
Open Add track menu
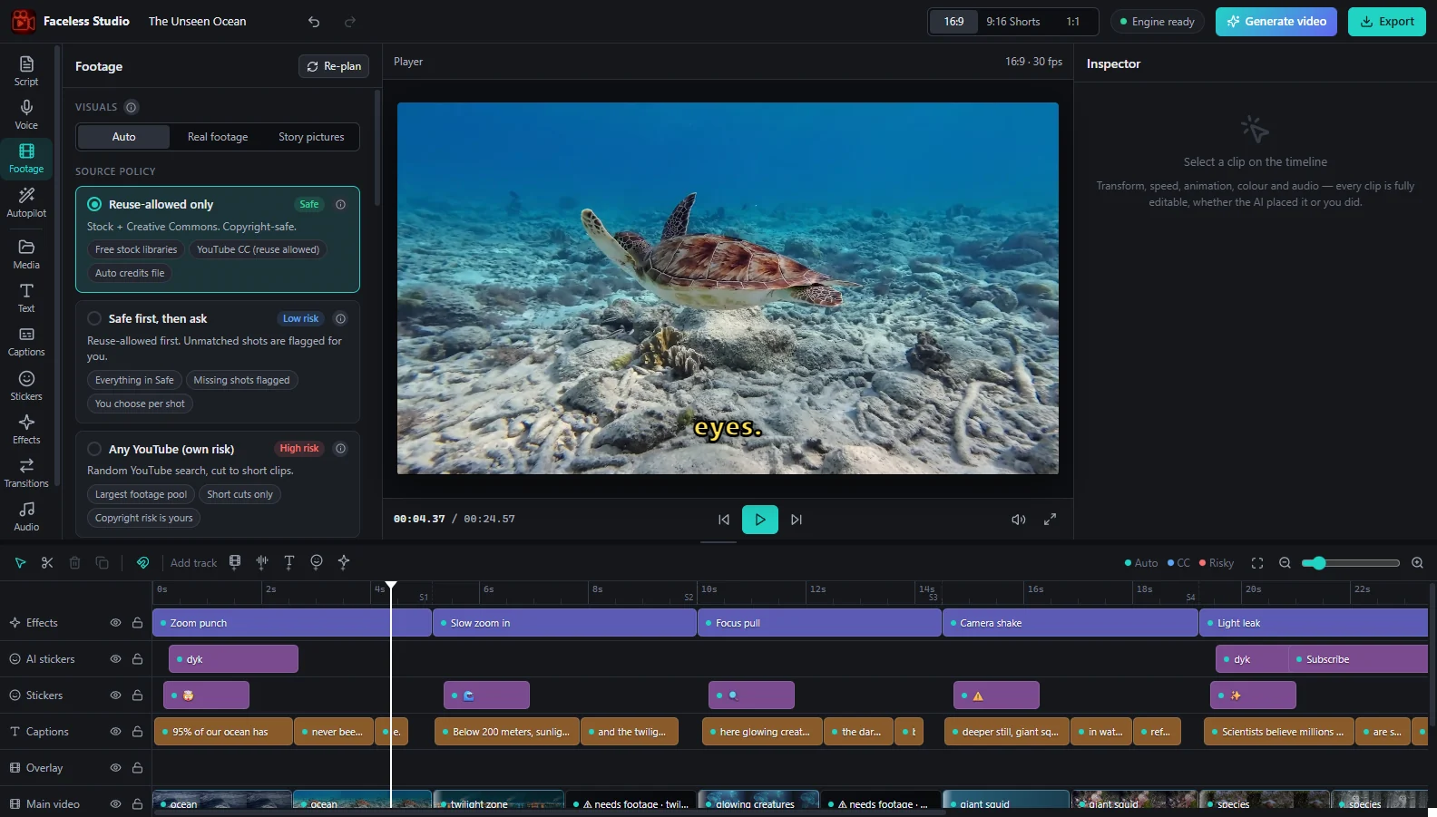193,563
